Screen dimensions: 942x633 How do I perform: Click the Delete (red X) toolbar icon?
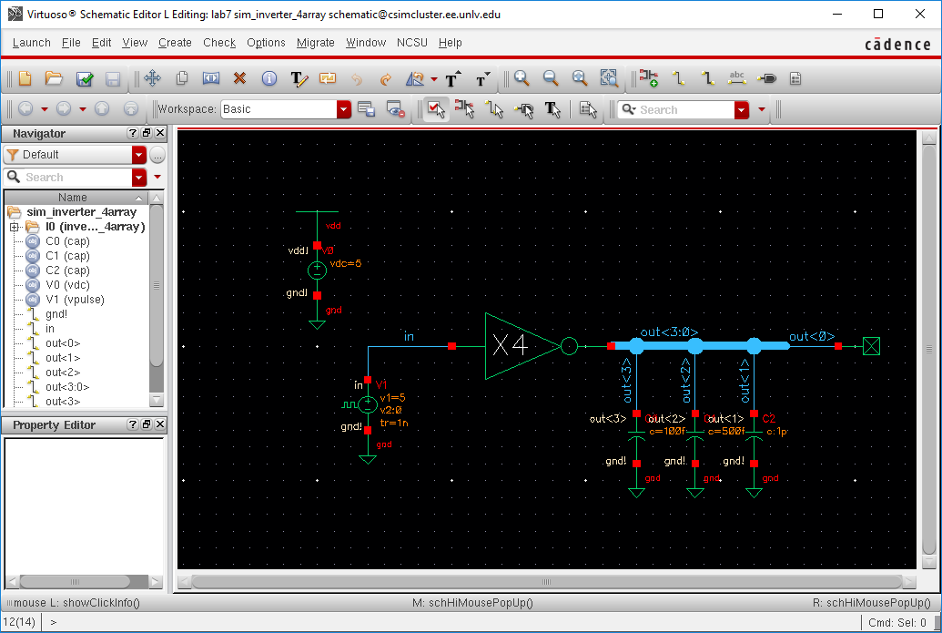coord(240,79)
